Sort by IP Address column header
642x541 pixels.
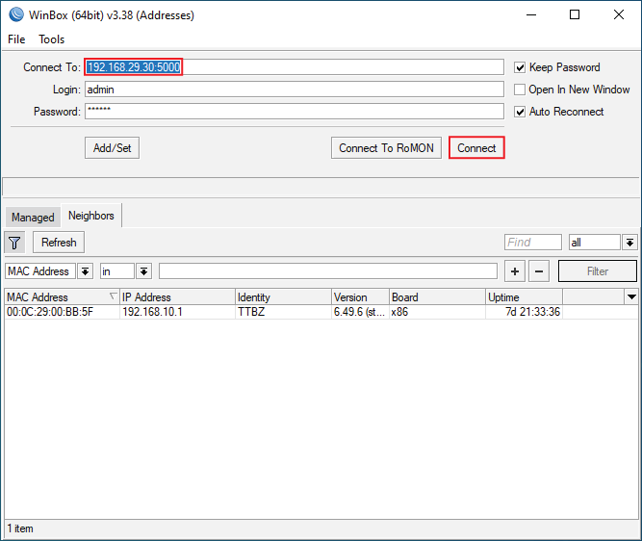click(177, 296)
